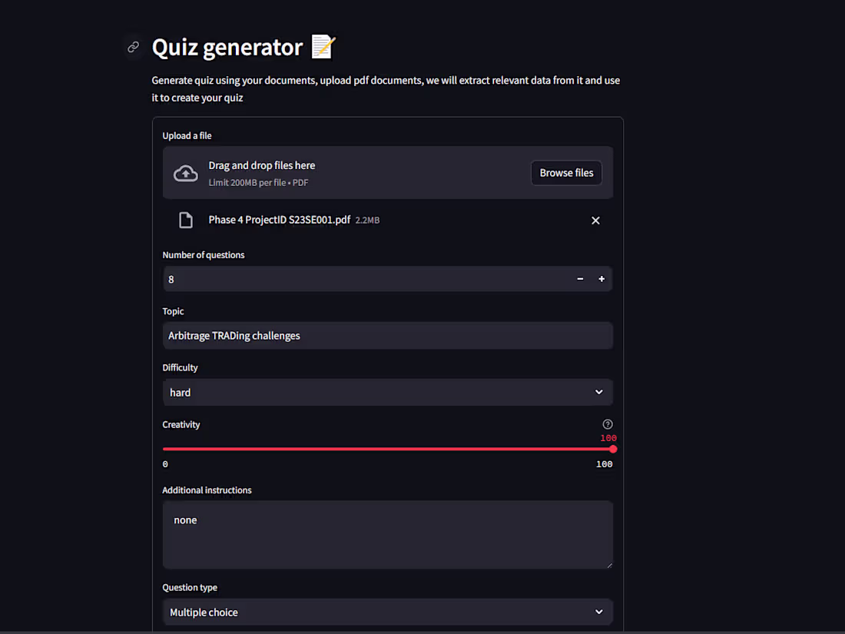This screenshot has height=634, width=845.
Task: Click the document icon beside the uploaded PDF
Action: (185, 220)
